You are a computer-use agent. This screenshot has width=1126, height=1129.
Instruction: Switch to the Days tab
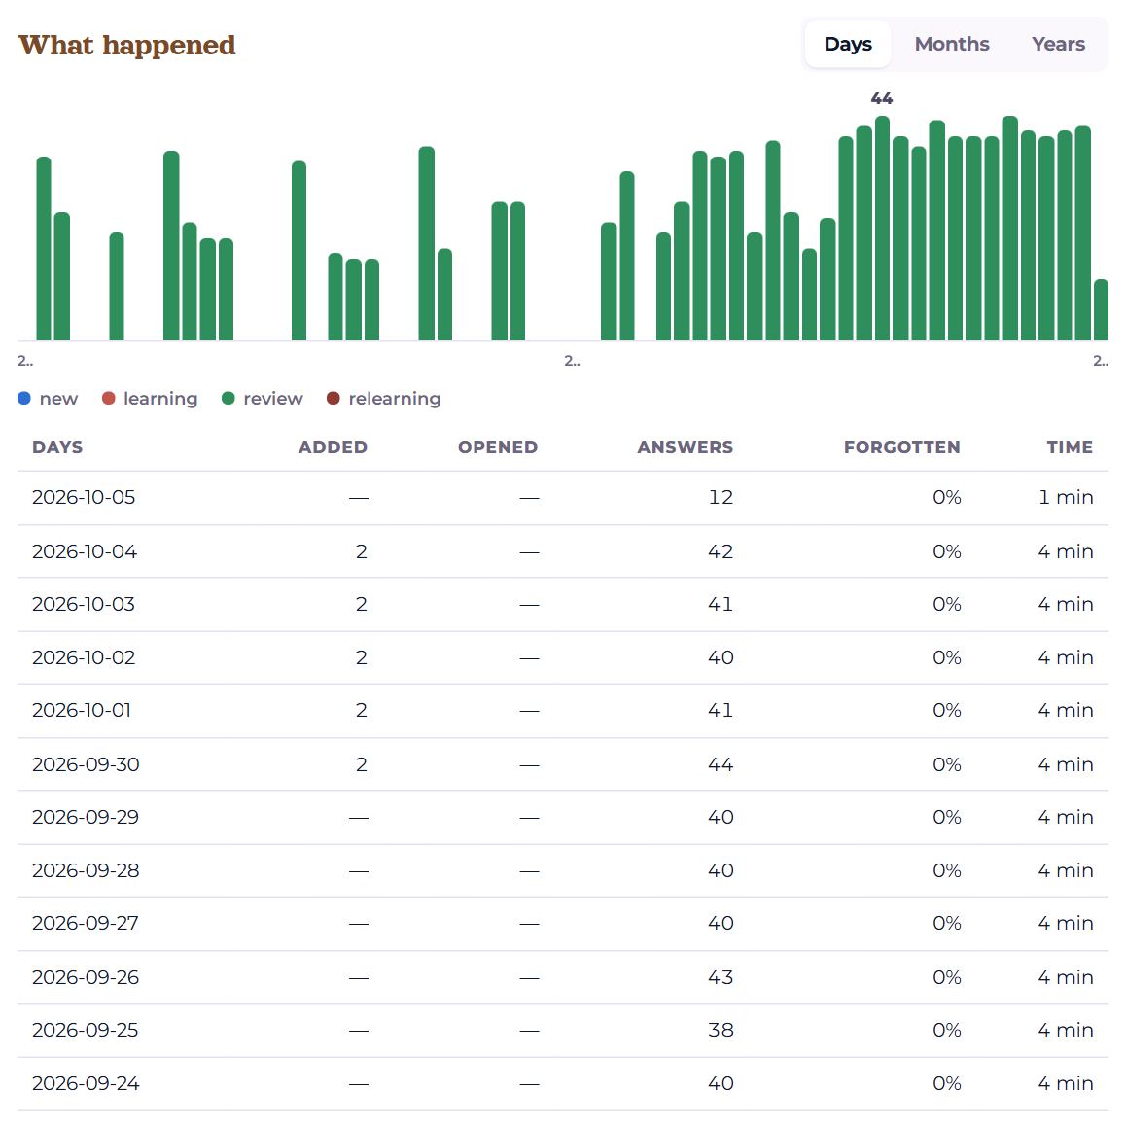[x=847, y=44]
